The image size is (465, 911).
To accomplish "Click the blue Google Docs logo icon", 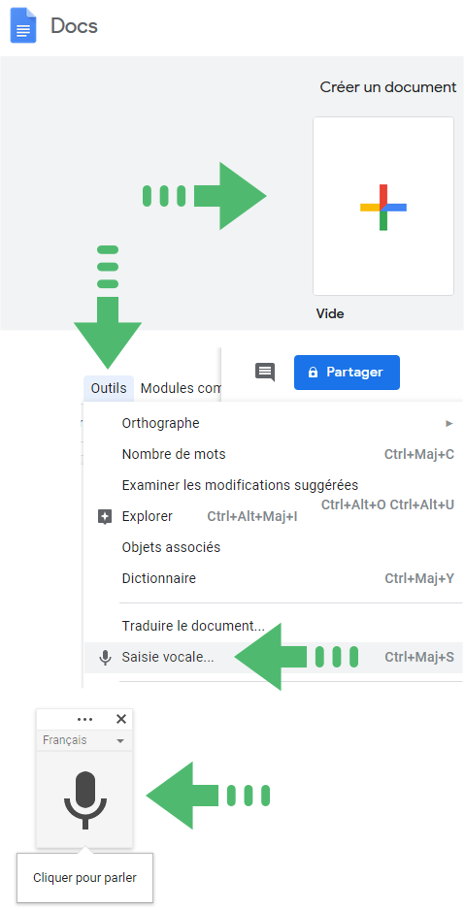I will tap(23, 25).
